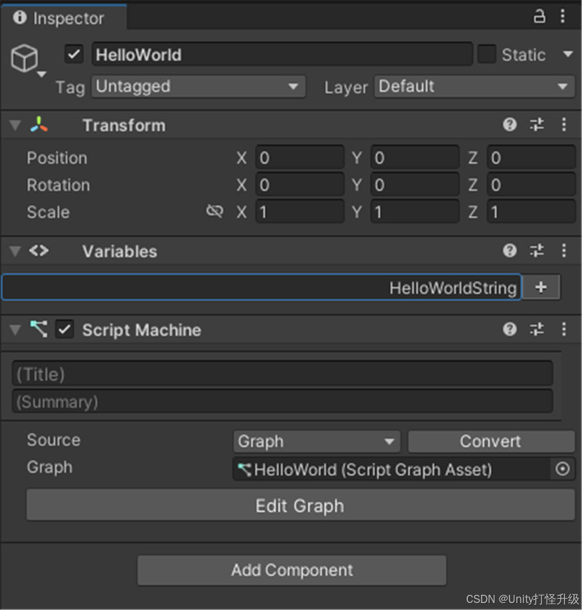
Task: Open the Graph object picker circle
Action: point(563,469)
